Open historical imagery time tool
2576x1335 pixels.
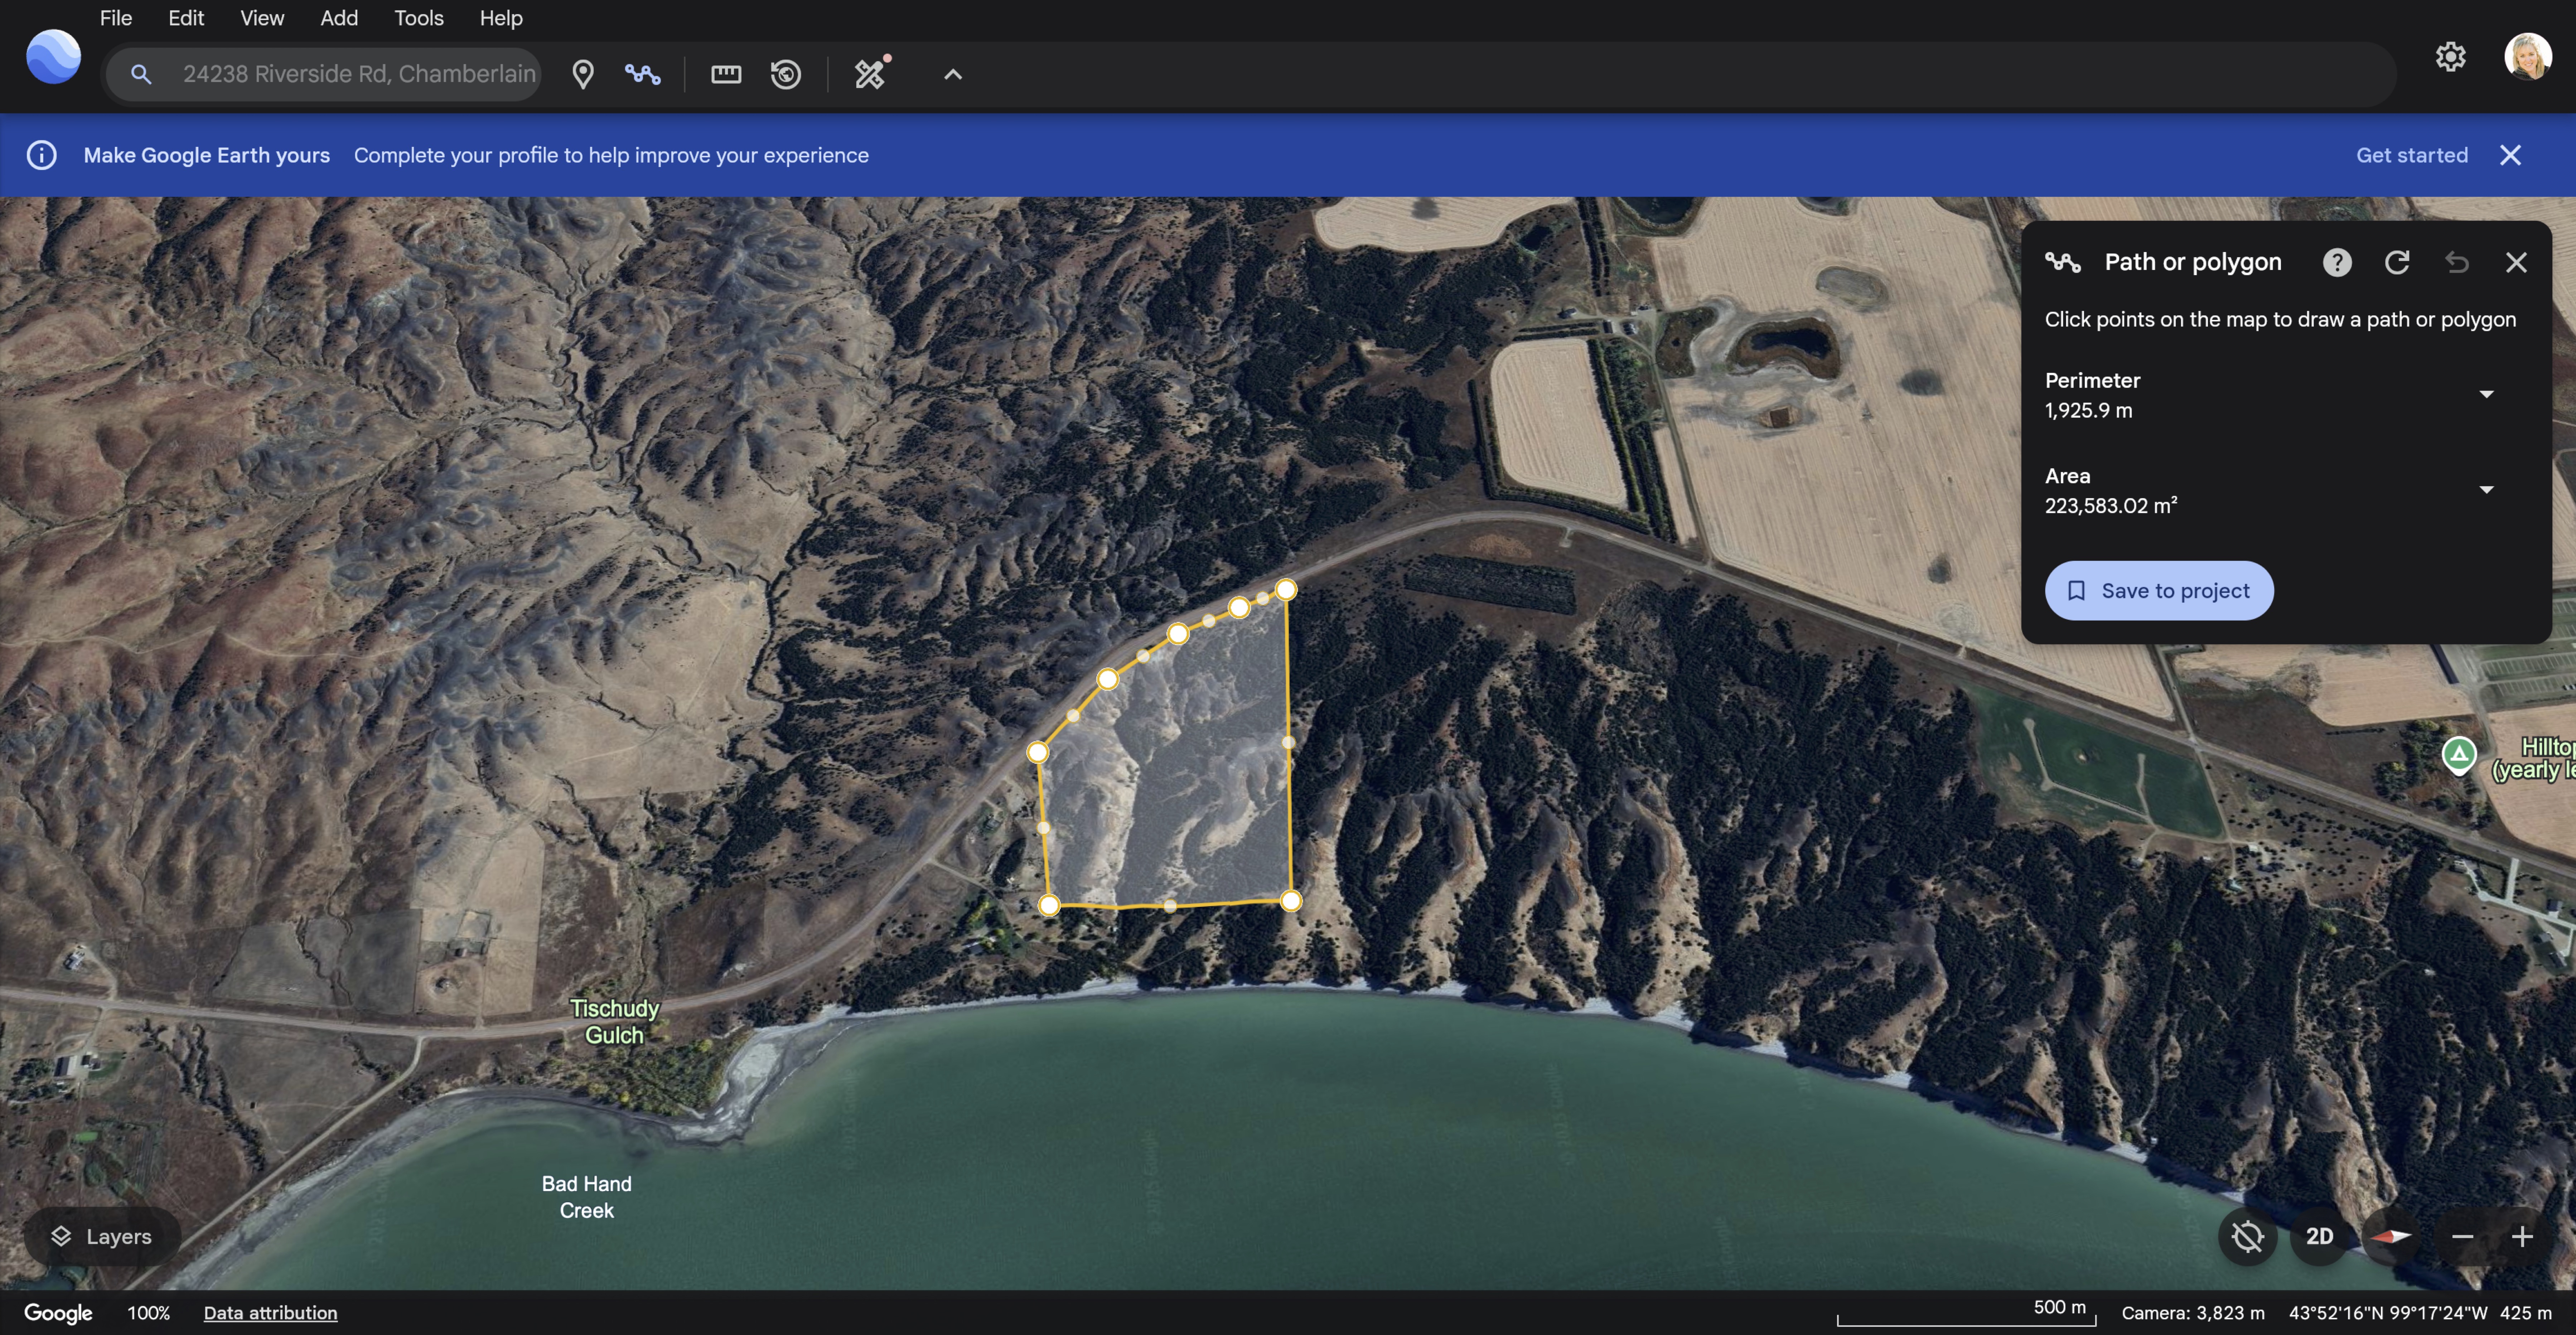(x=786, y=74)
